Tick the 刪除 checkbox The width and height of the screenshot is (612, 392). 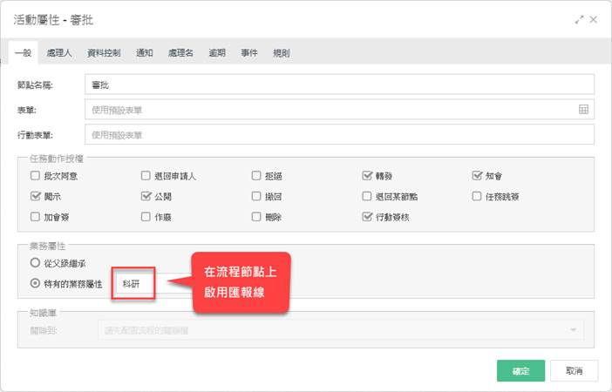(256, 217)
